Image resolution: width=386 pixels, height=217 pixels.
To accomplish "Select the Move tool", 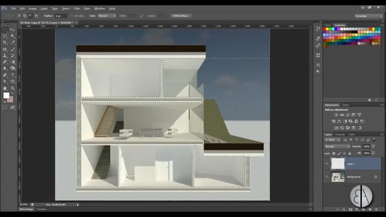I will point(13,30).
